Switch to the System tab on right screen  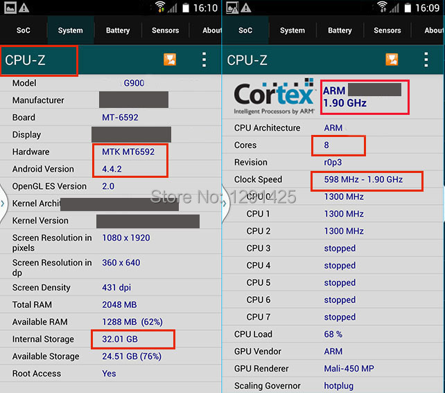click(x=293, y=30)
